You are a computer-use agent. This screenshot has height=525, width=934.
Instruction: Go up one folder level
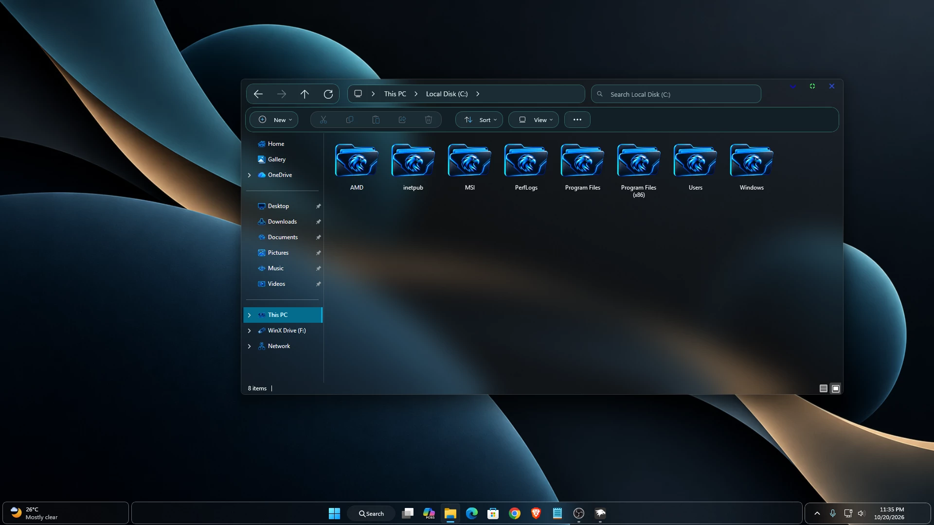click(x=305, y=94)
